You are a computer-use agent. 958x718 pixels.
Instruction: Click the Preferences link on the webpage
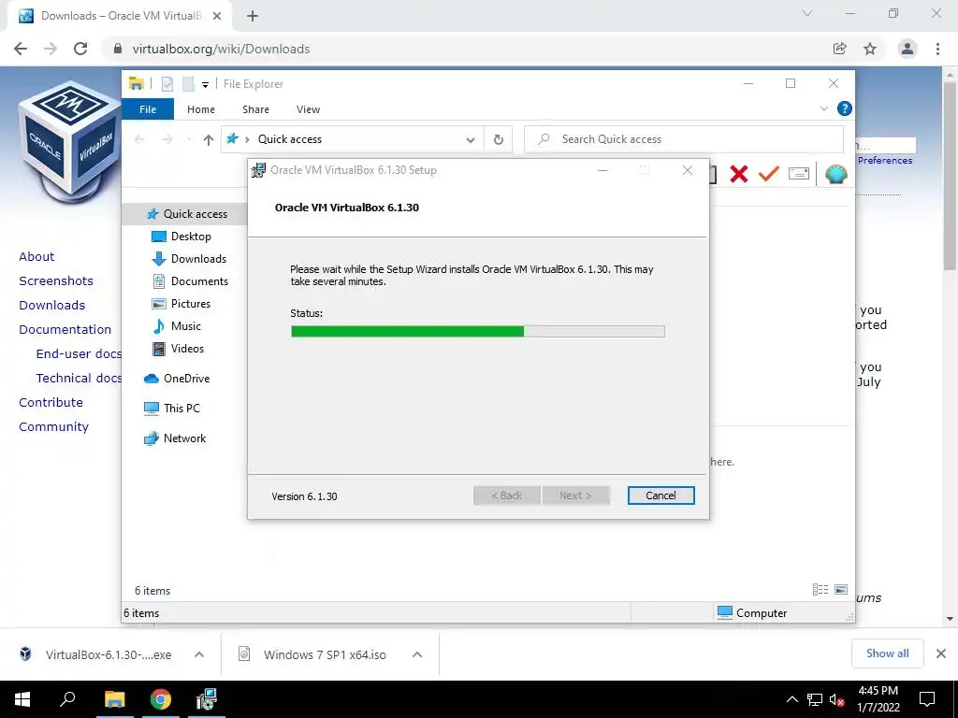pos(885,160)
